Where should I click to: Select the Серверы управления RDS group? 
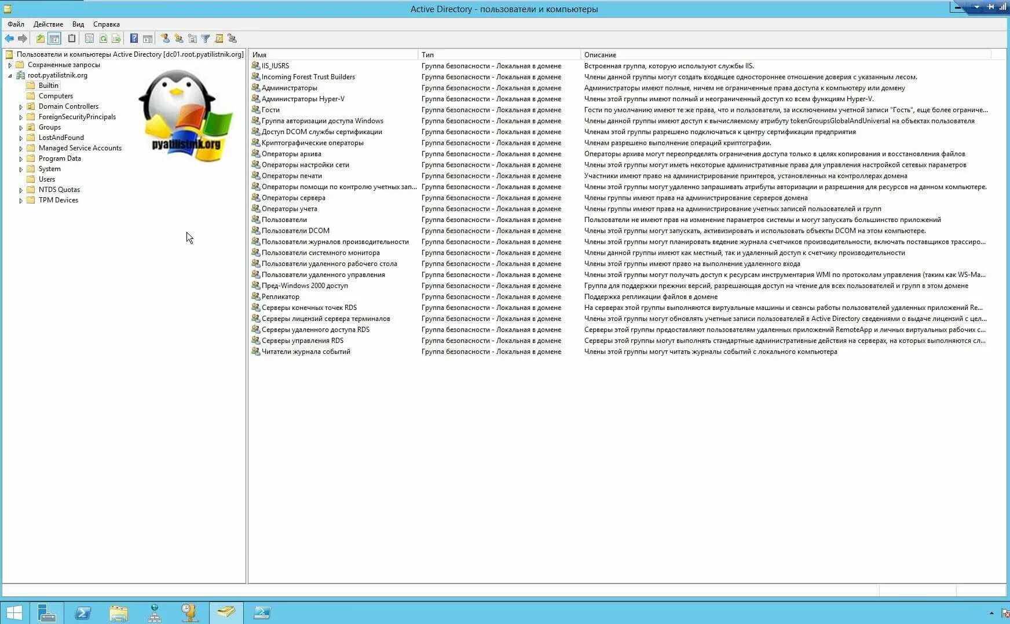[x=302, y=341]
